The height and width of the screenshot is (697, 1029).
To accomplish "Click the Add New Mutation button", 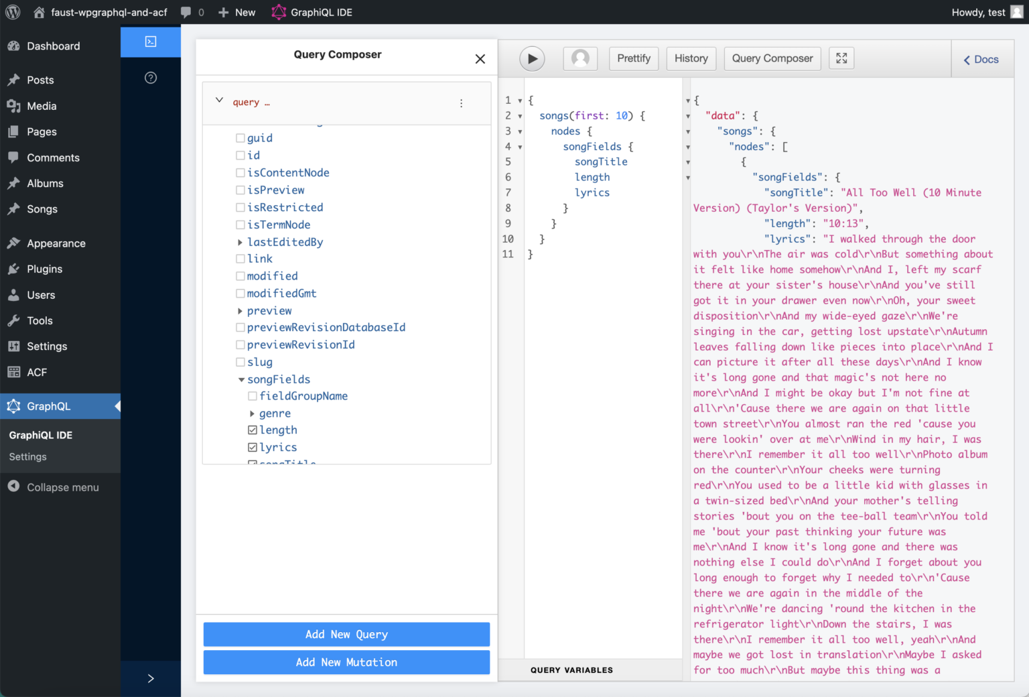I will pyautogui.click(x=346, y=662).
